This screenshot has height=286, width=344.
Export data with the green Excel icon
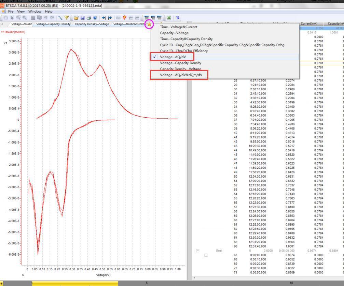pyautogui.click(x=169, y=18)
